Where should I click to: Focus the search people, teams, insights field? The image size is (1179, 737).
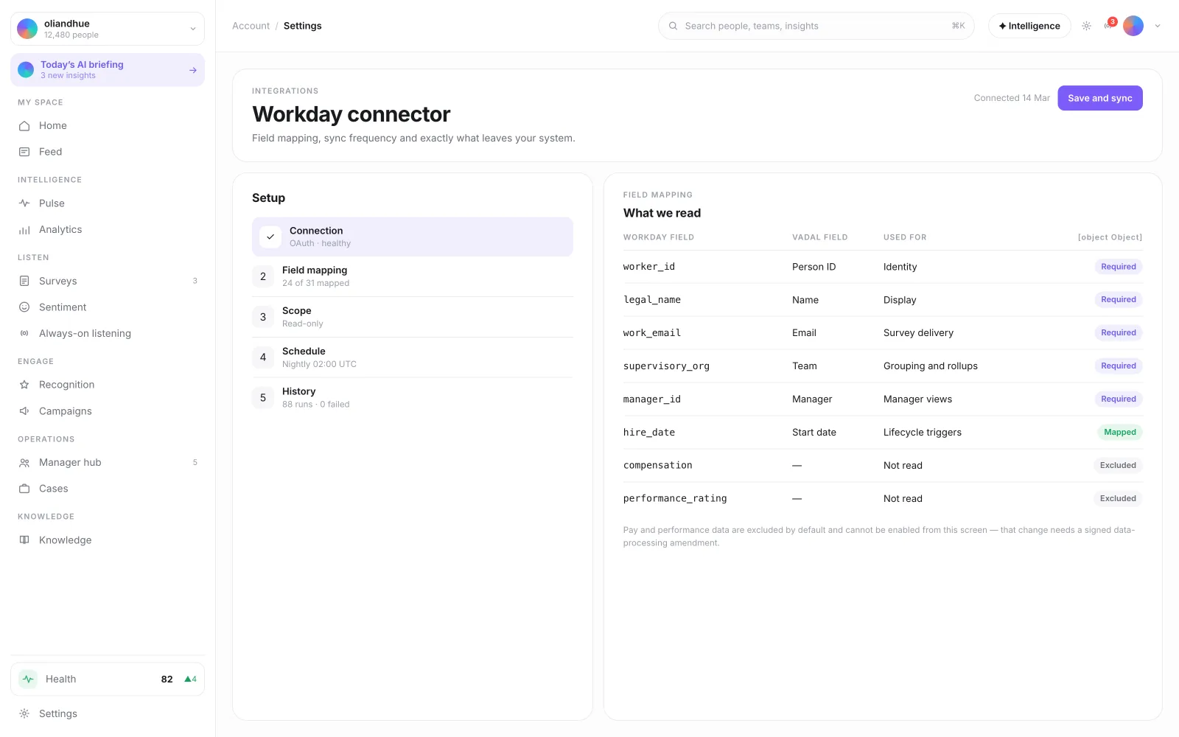coord(816,26)
